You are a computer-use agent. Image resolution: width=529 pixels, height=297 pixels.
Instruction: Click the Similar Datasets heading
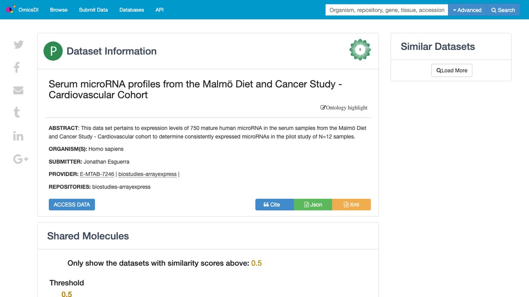438,47
